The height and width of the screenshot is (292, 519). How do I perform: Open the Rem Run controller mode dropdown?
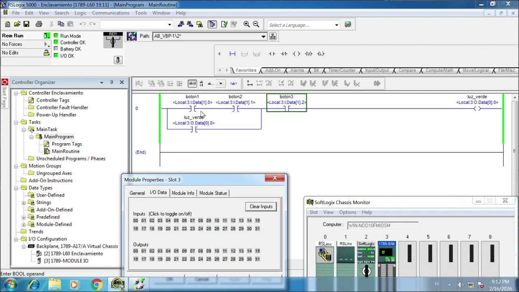click(x=47, y=36)
